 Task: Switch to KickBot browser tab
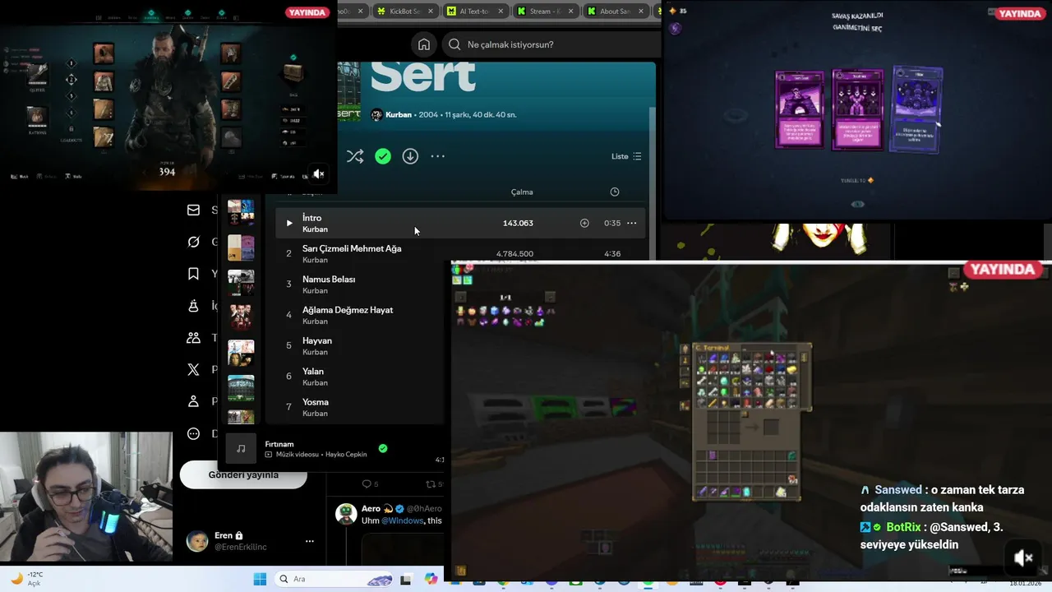(x=405, y=11)
